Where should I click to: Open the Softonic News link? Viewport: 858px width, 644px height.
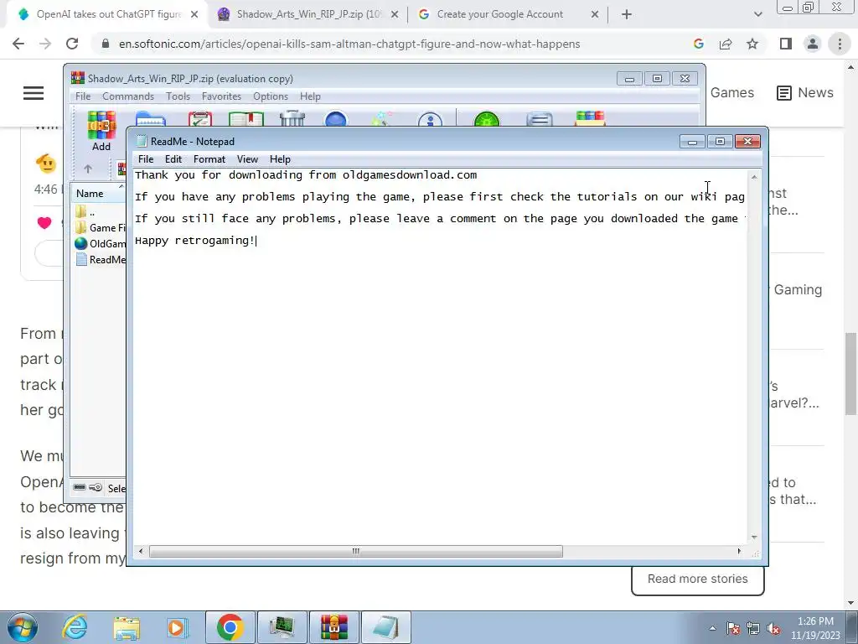pos(805,92)
